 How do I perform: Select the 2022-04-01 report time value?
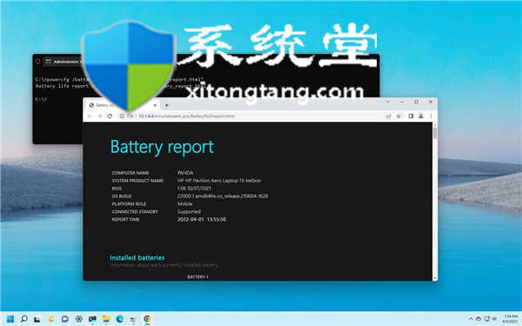(202, 220)
